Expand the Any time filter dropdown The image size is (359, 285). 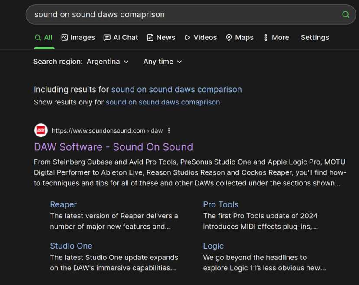[x=163, y=62]
